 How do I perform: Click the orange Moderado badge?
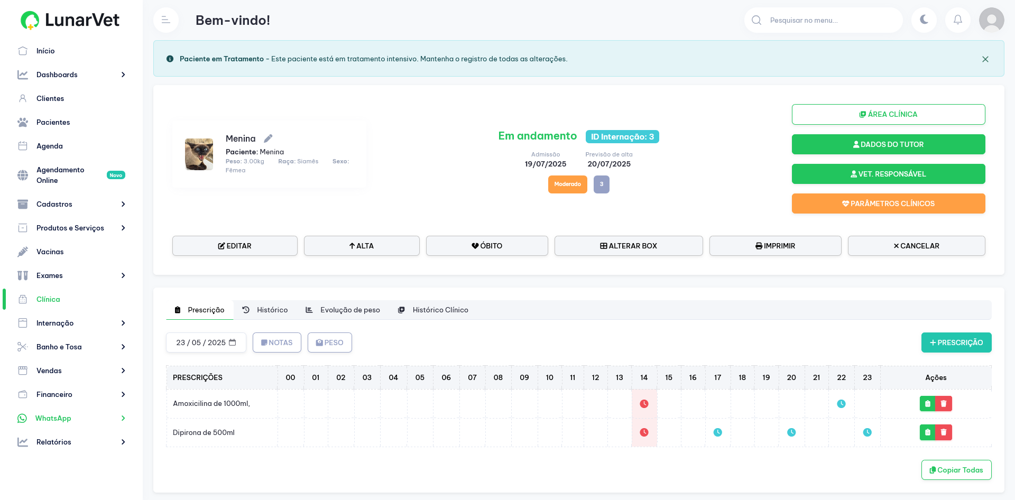[568, 184]
